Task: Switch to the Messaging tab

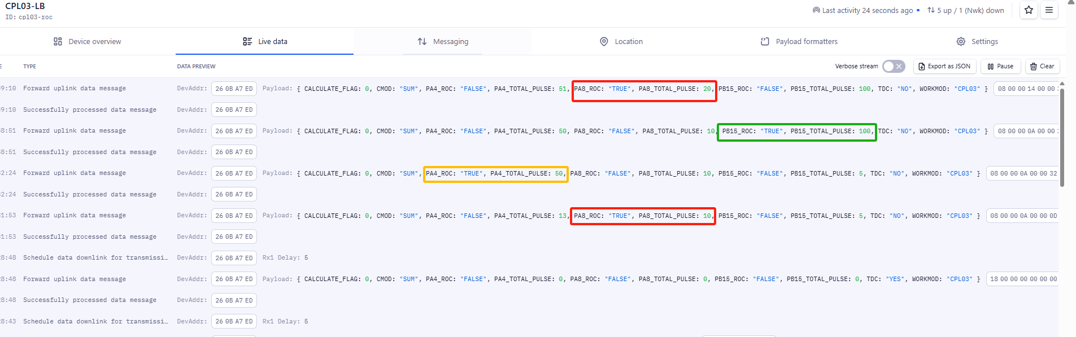Action: [443, 42]
